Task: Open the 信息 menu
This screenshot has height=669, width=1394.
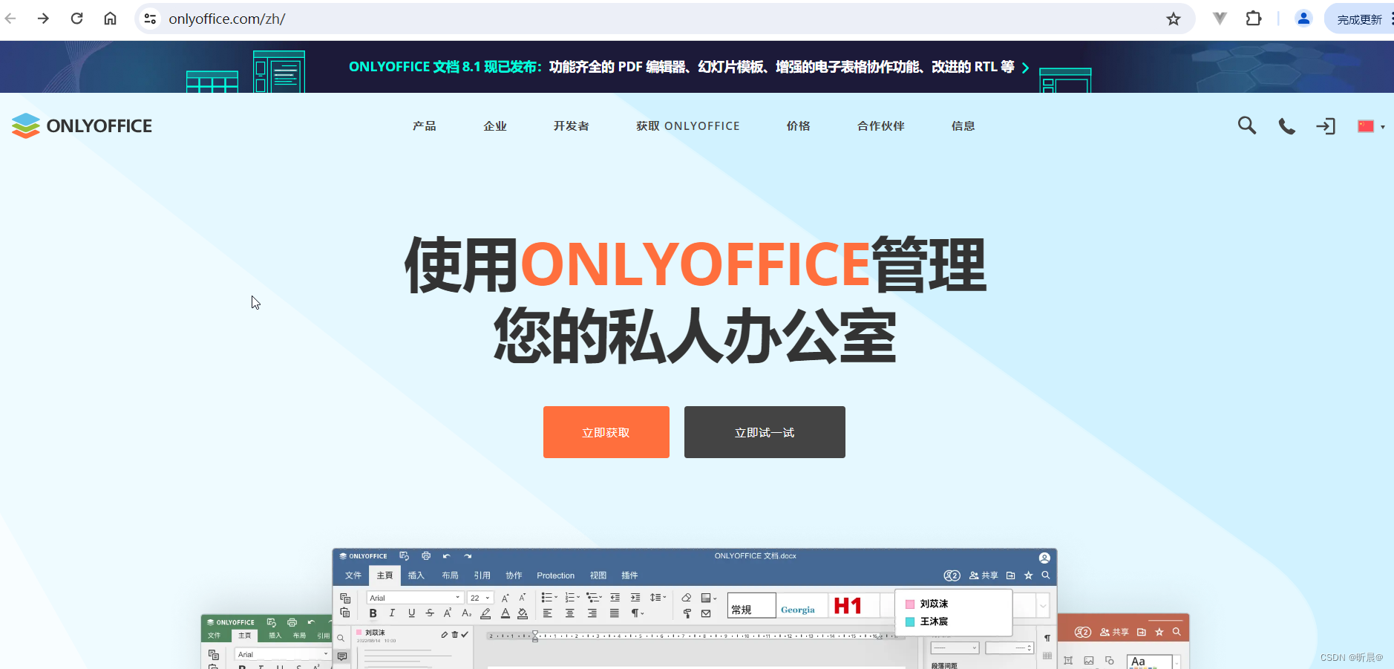Action: pos(963,126)
